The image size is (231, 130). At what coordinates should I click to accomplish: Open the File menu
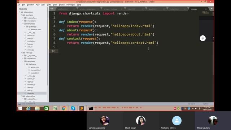19,5
